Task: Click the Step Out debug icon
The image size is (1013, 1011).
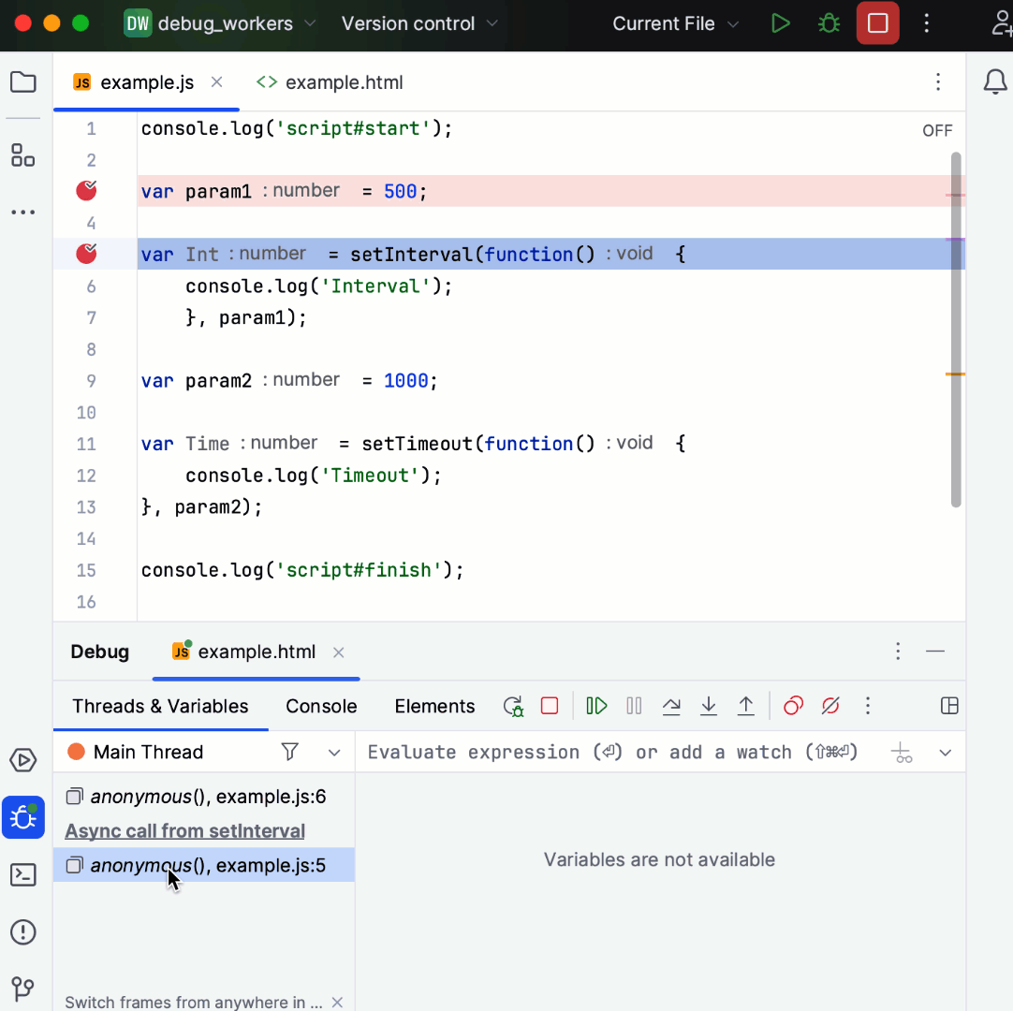Action: coord(746,706)
